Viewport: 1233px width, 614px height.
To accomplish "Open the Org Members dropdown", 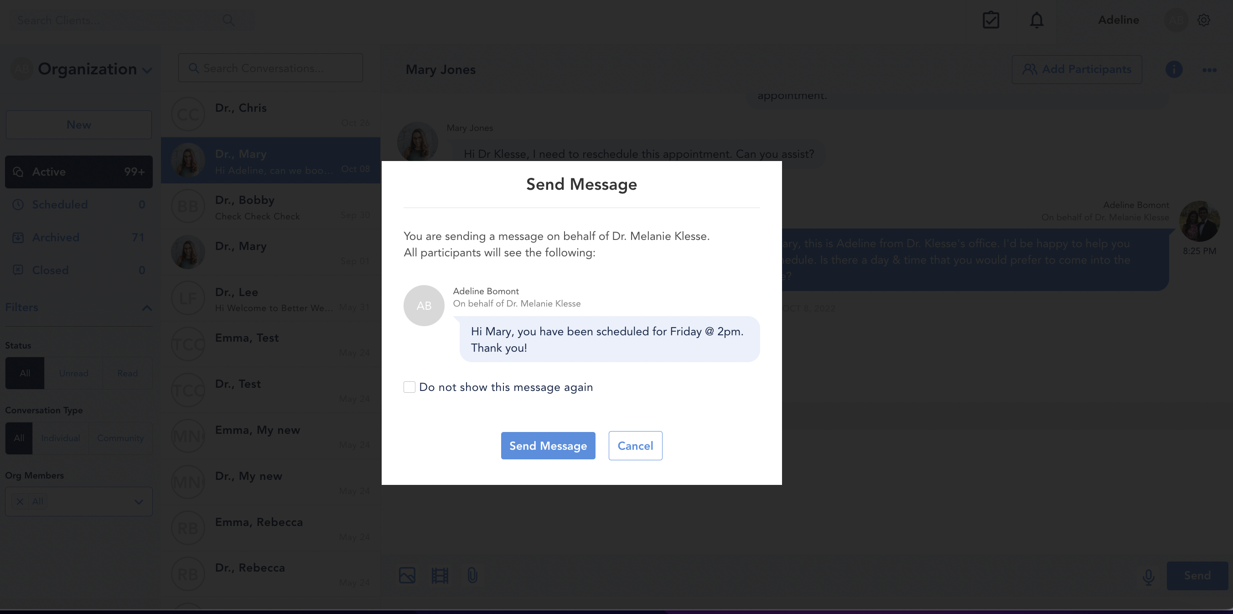I will point(78,501).
